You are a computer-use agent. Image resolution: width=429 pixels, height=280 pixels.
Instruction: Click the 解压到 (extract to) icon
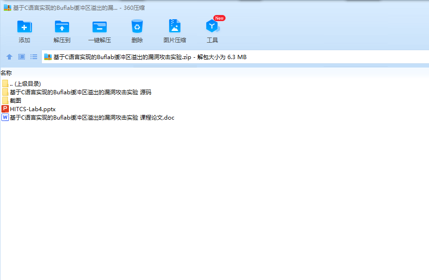62,27
